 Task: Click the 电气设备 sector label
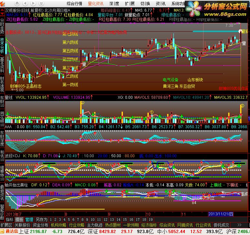[171, 80]
